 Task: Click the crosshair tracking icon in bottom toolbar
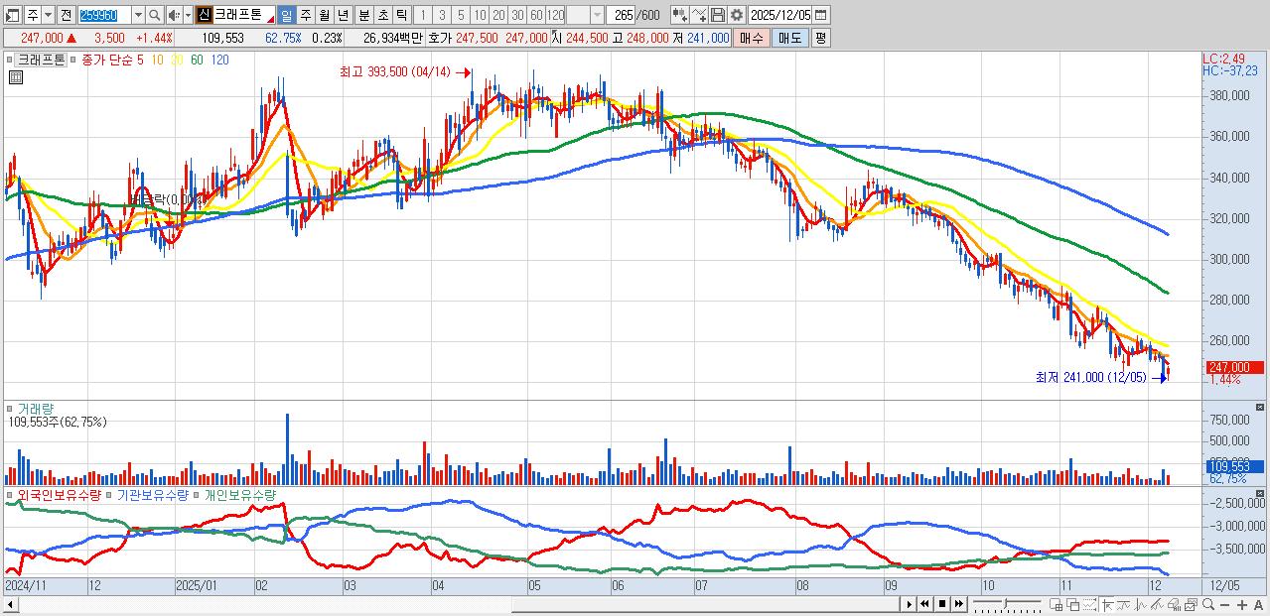tap(1107, 604)
